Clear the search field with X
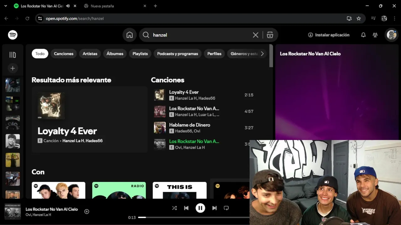The height and width of the screenshot is (225, 401). click(x=256, y=35)
